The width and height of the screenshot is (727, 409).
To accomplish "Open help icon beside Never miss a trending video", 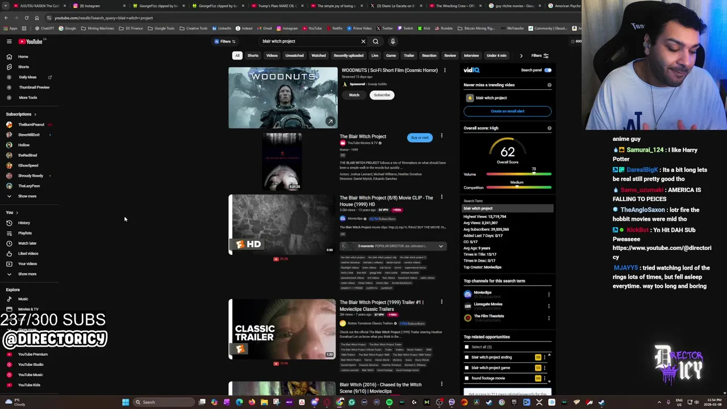I will (549, 85).
